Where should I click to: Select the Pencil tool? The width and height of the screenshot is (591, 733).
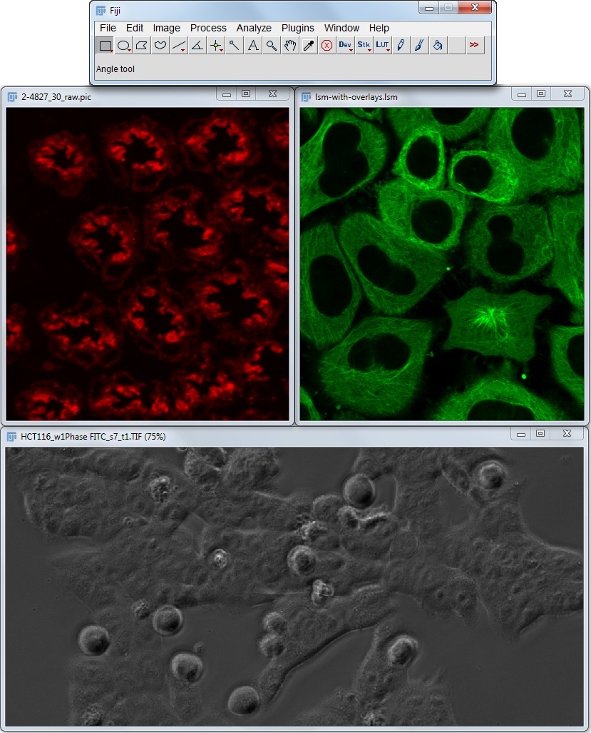(x=401, y=46)
